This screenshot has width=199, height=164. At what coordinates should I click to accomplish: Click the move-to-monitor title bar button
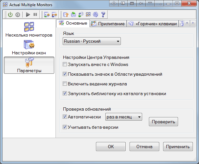click(x=114, y=3)
